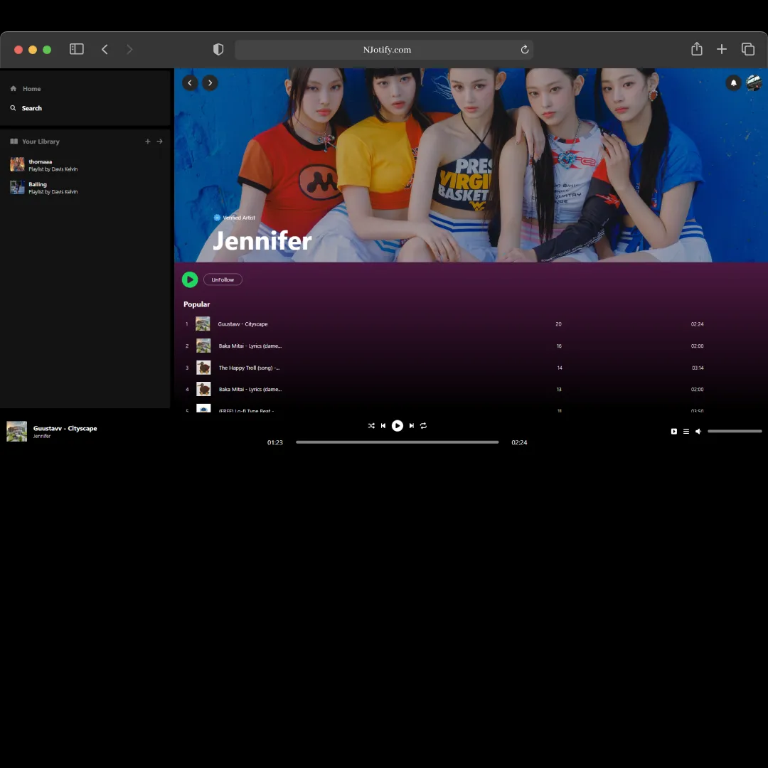Add a new playlist with plus icon
The height and width of the screenshot is (768, 768).
(147, 141)
